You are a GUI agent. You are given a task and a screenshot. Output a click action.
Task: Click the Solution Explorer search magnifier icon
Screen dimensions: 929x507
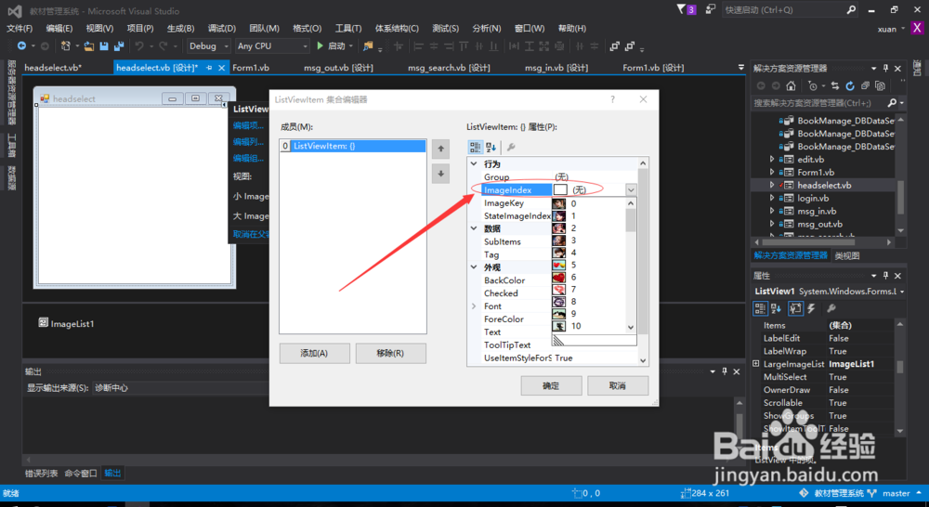[892, 103]
